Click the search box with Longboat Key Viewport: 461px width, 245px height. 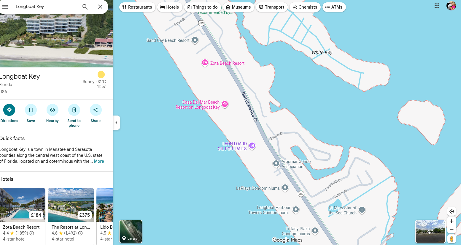44,7
